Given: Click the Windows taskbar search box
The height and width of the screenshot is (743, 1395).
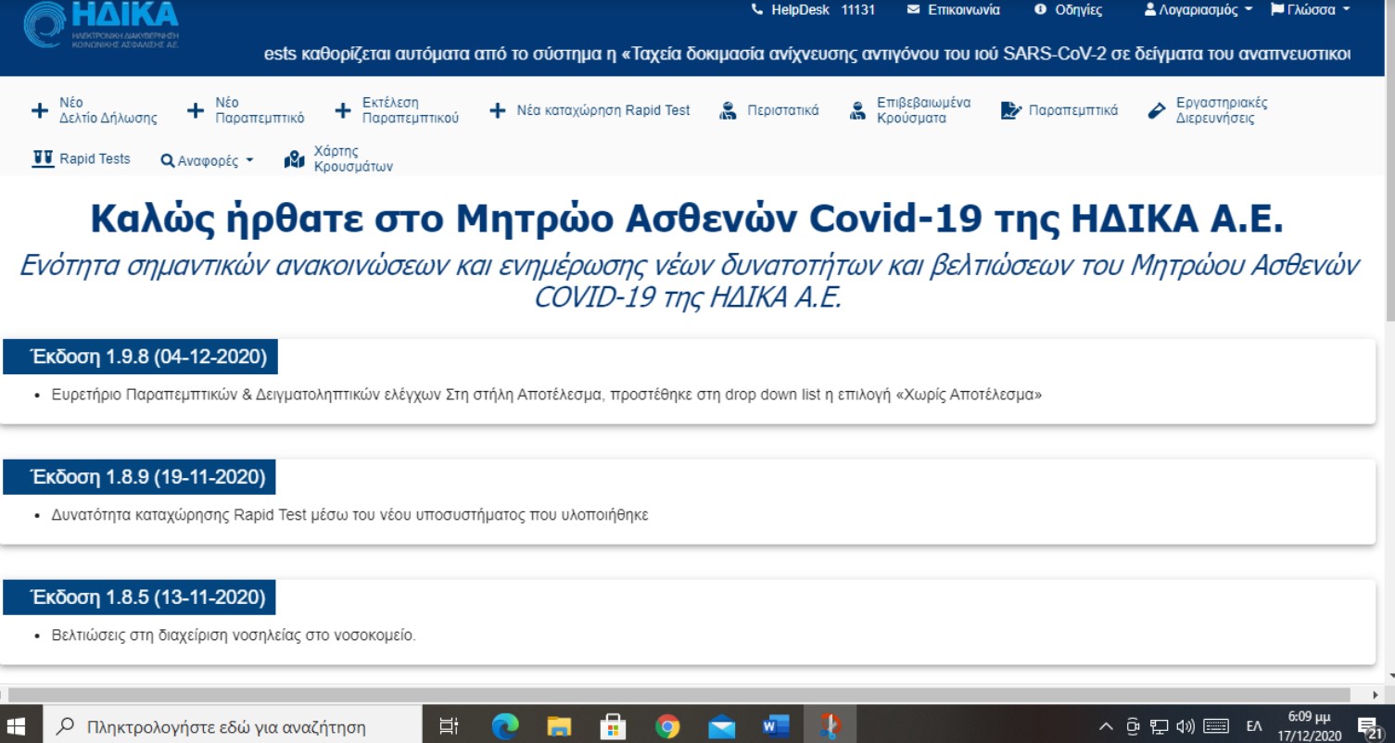Looking at the screenshot, I should pos(232,726).
